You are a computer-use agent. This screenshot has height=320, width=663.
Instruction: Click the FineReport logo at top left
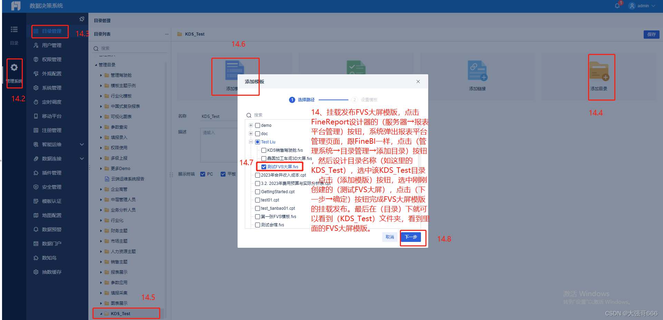[16, 6]
